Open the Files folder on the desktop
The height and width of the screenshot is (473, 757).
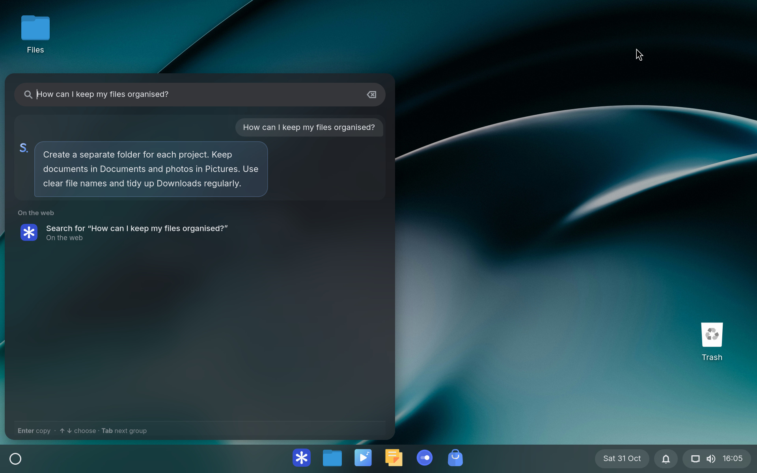pyautogui.click(x=35, y=35)
